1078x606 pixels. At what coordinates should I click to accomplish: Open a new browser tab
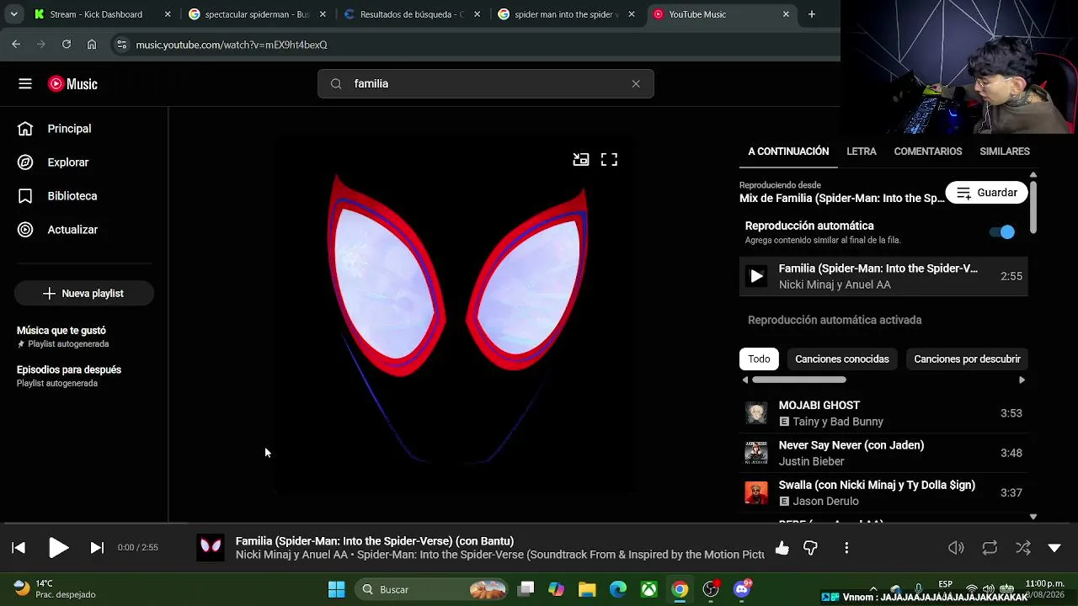[x=812, y=14]
